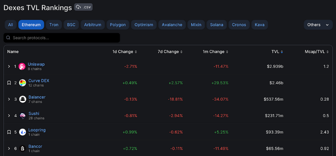
Task: Click the Sushi logo icon
Action: (x=23, y=116)
